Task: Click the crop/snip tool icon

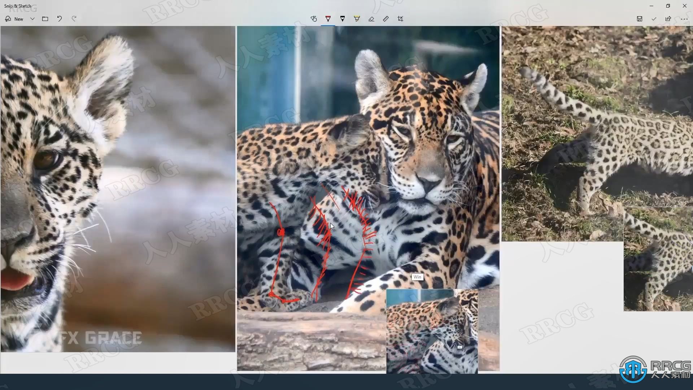Action: click(x=400, y=18)
